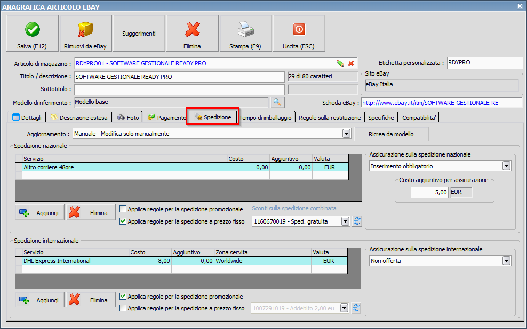The width and height of the screenshot is (527, 329).
Task: Click Elimina under Spedizione internazionale
Action: point(91,300)
